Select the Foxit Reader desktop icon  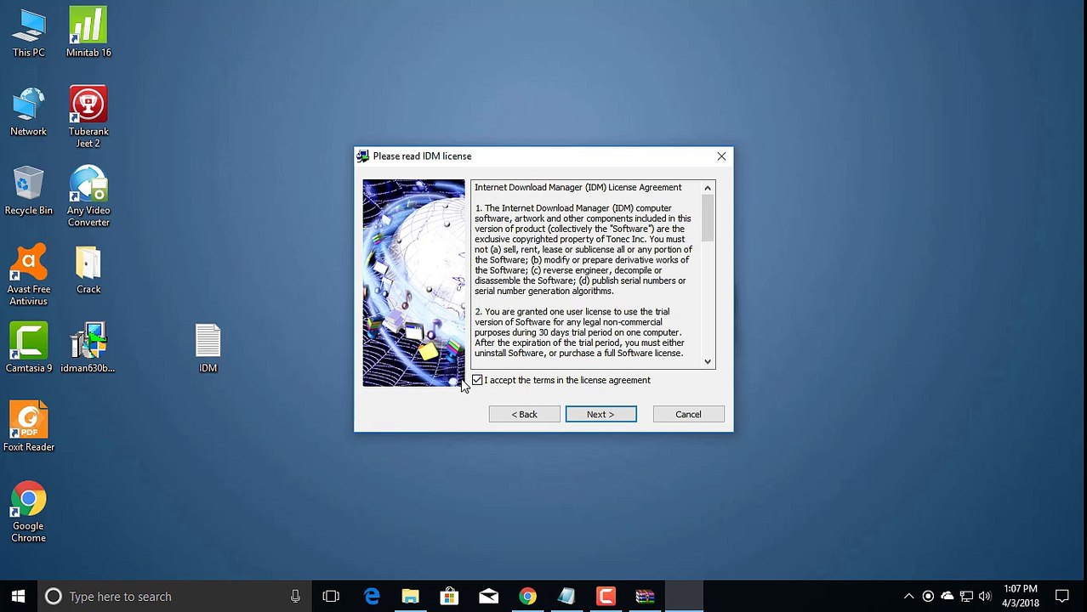(x=28, y=428)
